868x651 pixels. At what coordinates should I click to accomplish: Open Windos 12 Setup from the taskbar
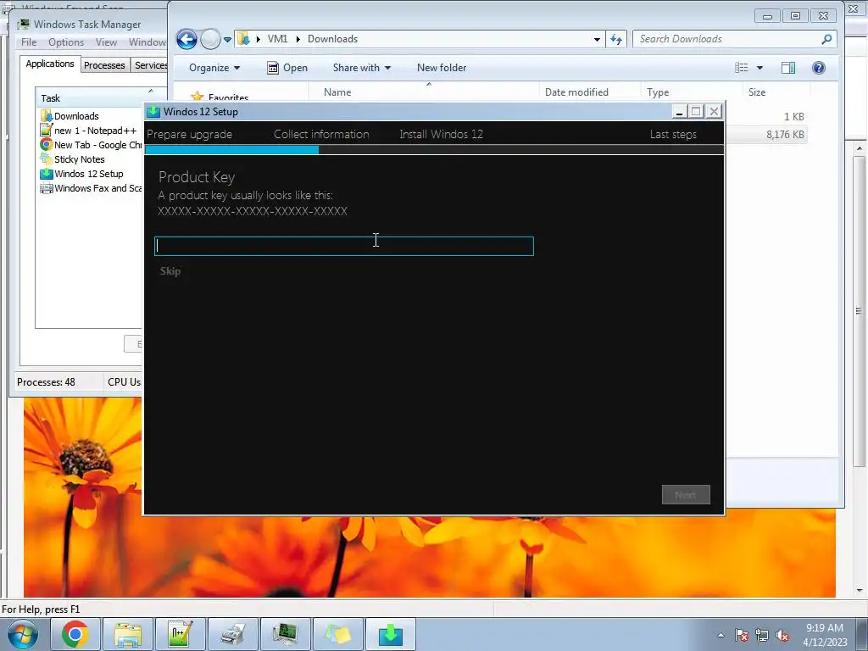pyautogui.click(x=391, y=634)
